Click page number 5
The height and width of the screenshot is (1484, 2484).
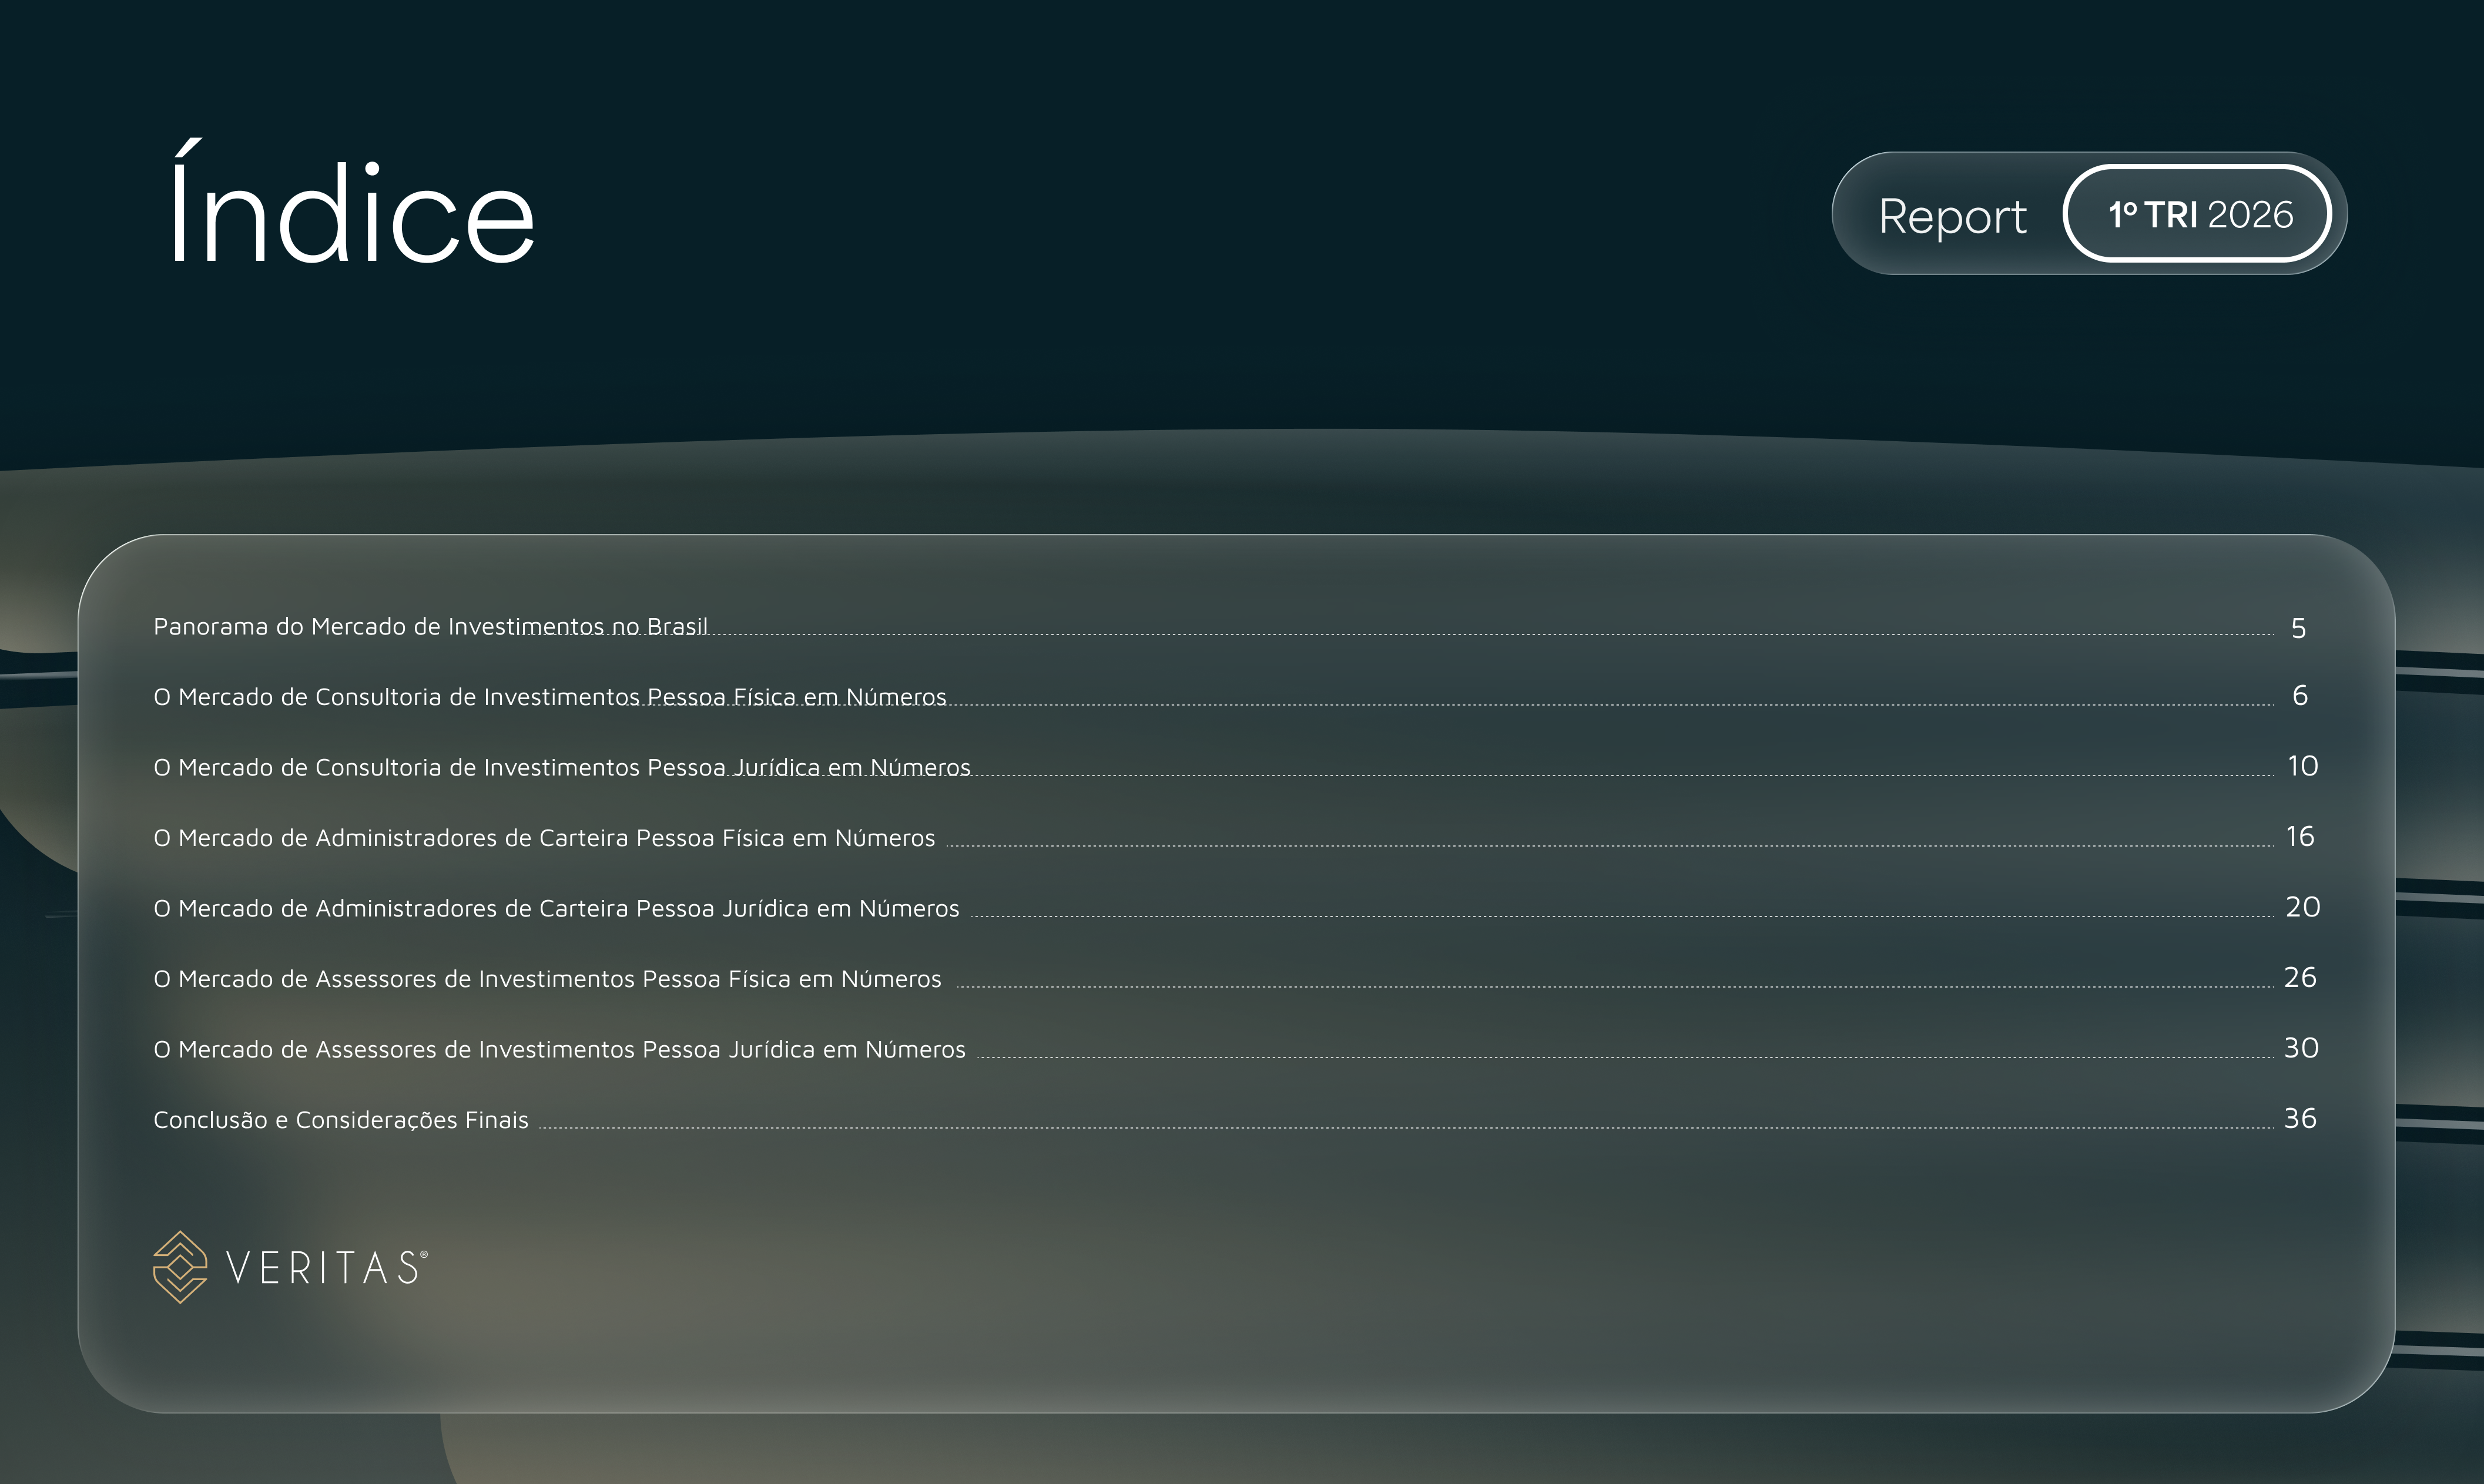pyautogui.click(x=2298, y=628)
